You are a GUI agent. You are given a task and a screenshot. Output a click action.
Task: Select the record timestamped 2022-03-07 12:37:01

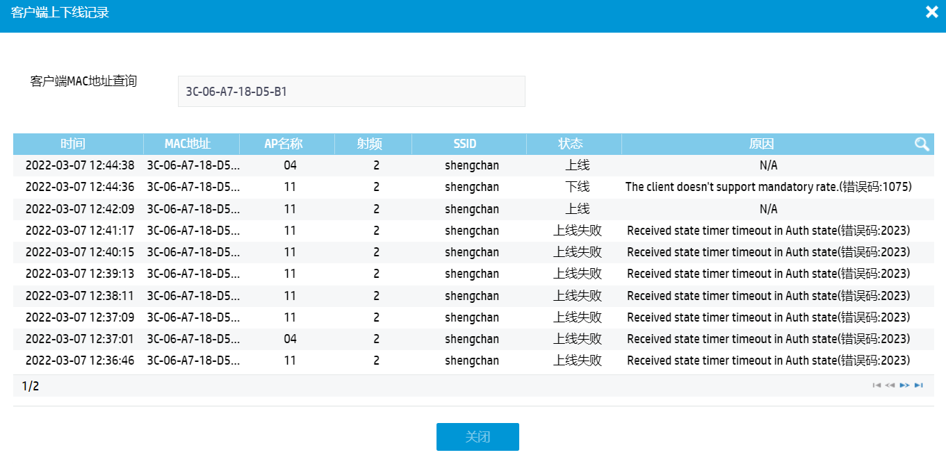point(473,339)
